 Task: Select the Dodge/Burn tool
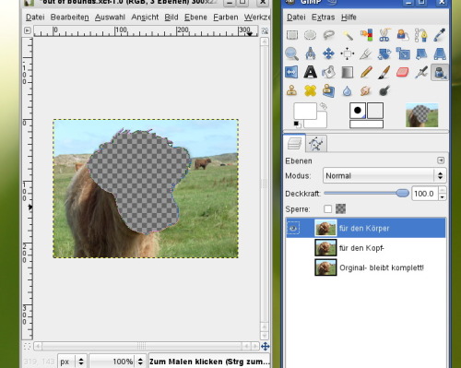tap(384, 91)
